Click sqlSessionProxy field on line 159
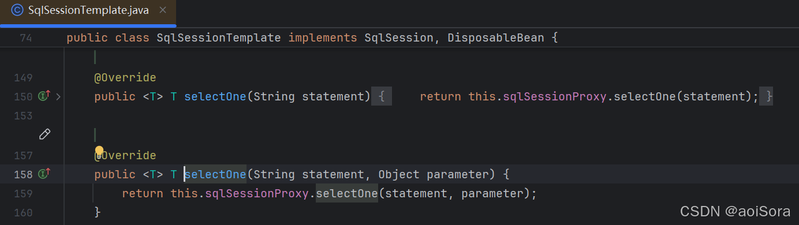The height and width of the screenshot is (225, 799). pyautogui.click(x=257, y=193)
